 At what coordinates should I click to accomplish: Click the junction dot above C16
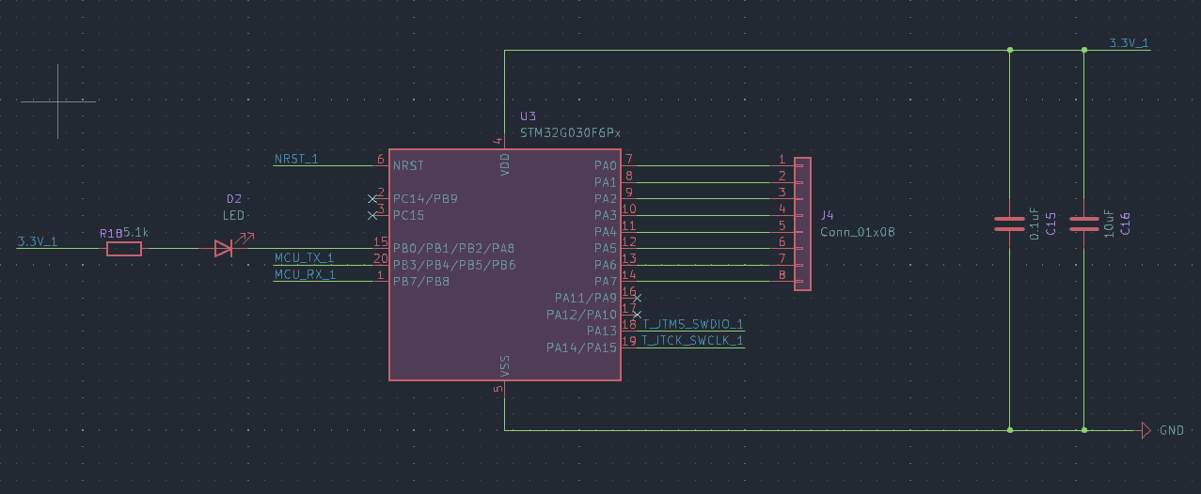pos(1084,50)
